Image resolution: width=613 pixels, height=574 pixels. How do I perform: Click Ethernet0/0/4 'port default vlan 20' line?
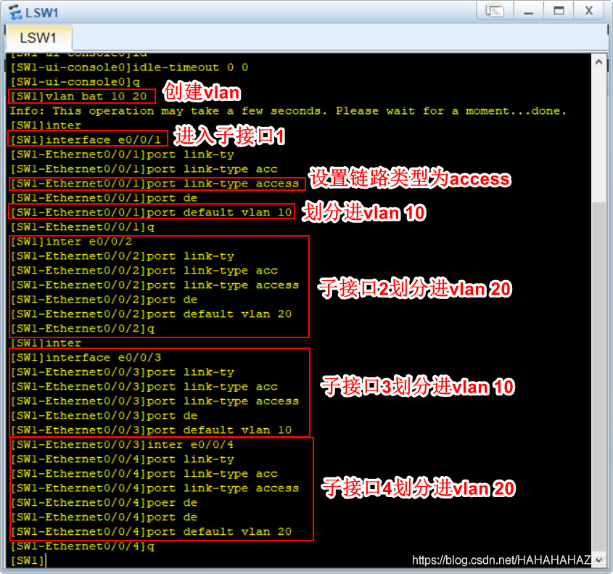coord(152,531)
